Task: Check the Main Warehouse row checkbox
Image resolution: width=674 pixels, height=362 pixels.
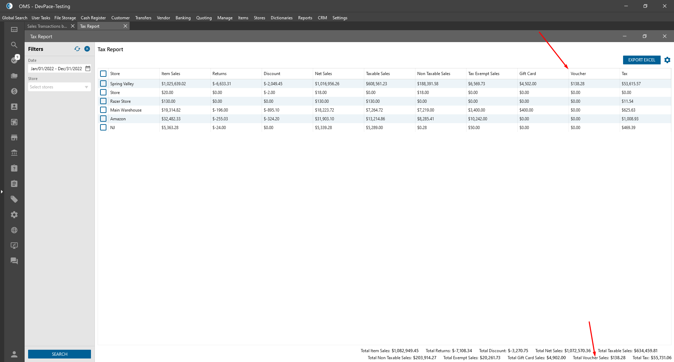Action: pos(103,110)
